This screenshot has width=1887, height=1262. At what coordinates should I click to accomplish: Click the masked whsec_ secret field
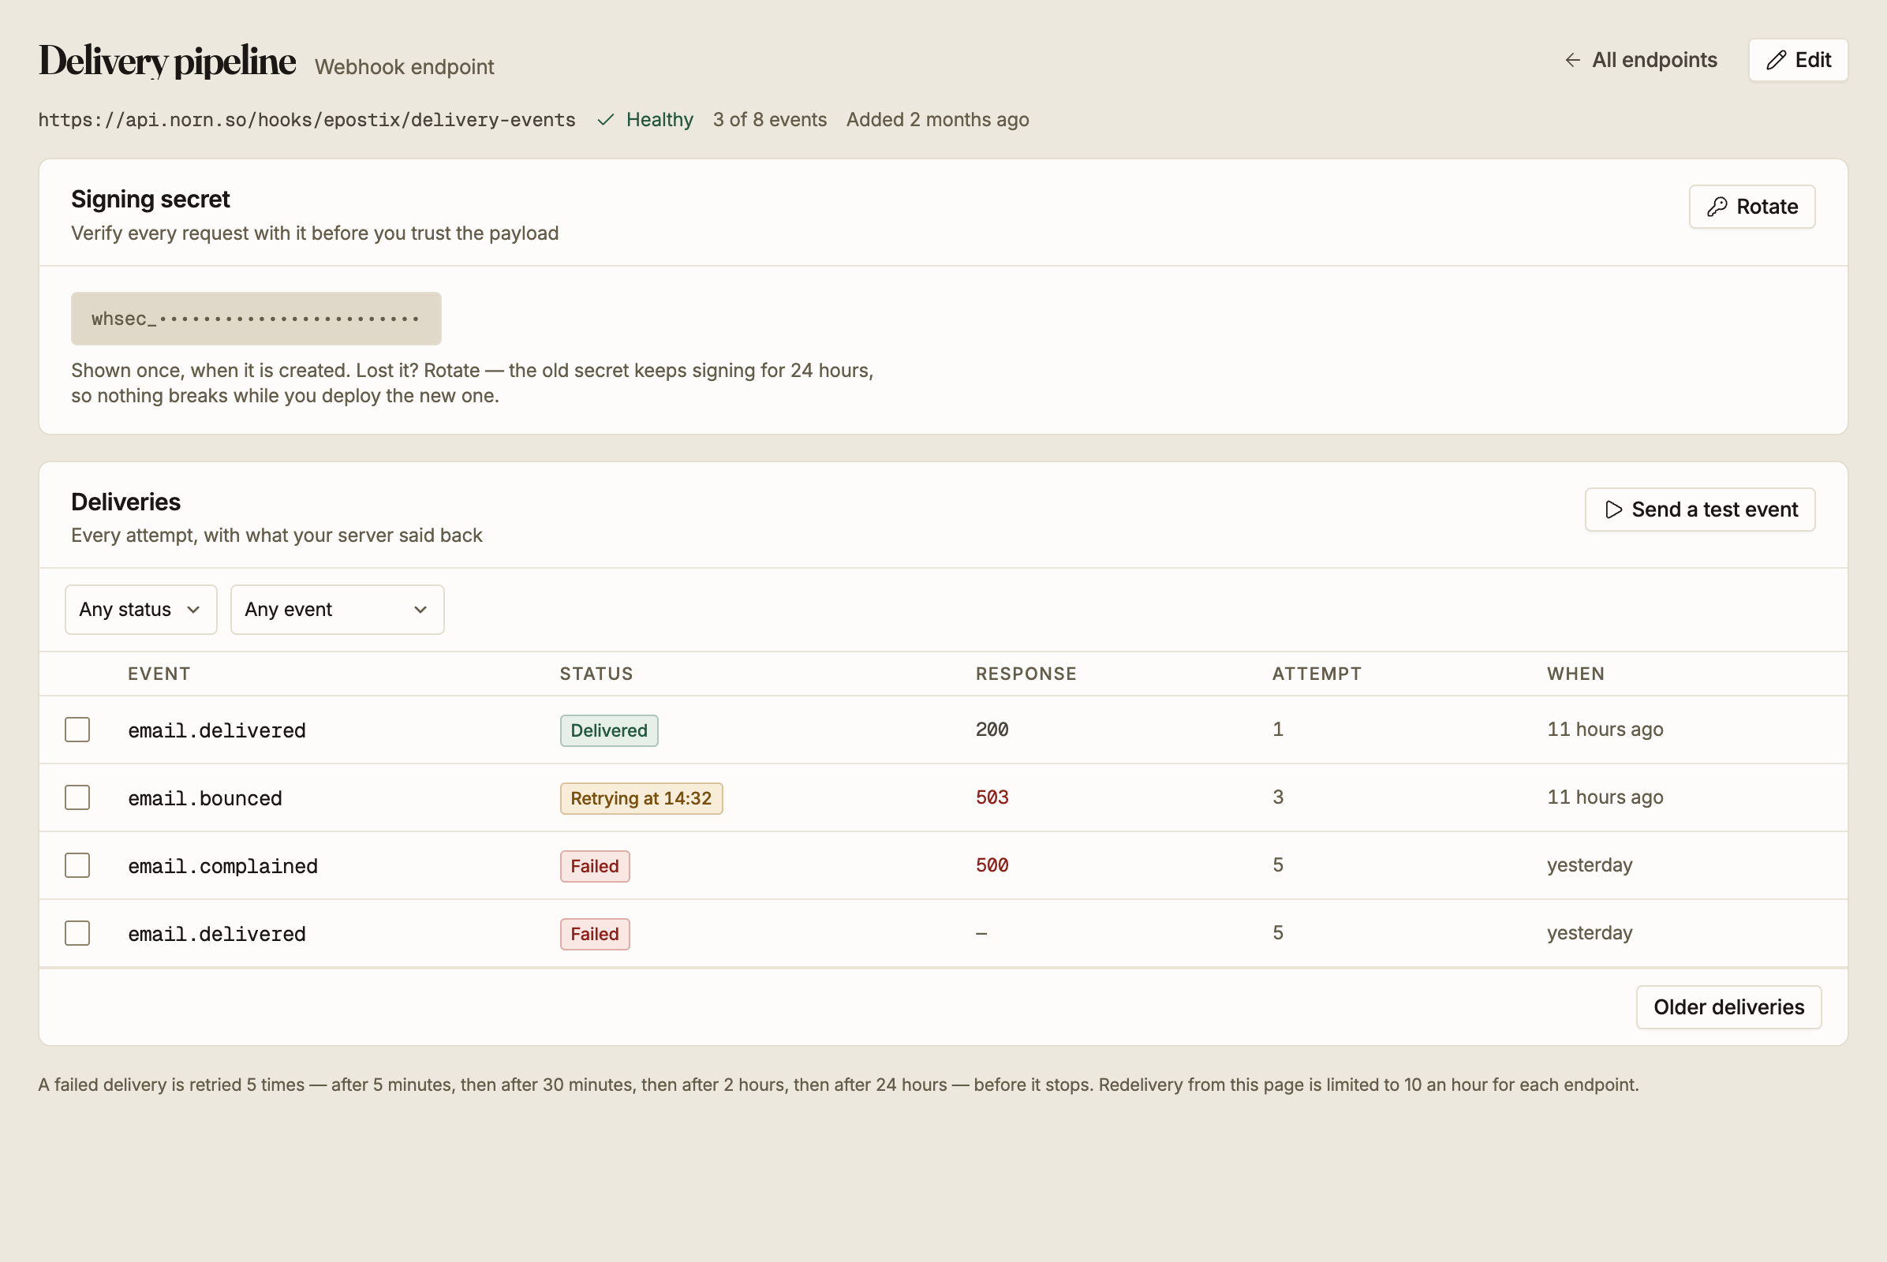point(256,319)
